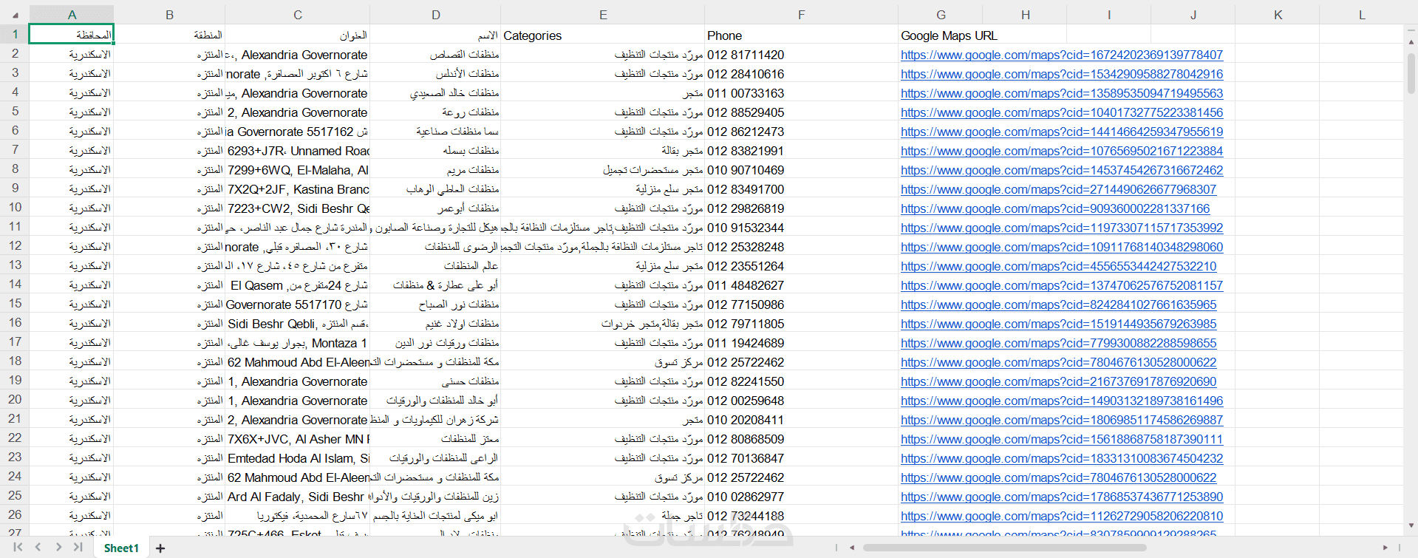
Task: Switch to the Sheet1 tab
Action: [121, 548]
